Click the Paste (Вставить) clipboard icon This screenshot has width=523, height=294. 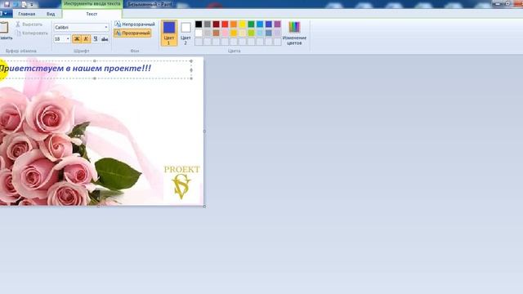[x=4, y=27]
